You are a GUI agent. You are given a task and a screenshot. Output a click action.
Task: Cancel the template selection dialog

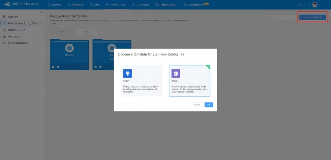[x=197, y=105]
